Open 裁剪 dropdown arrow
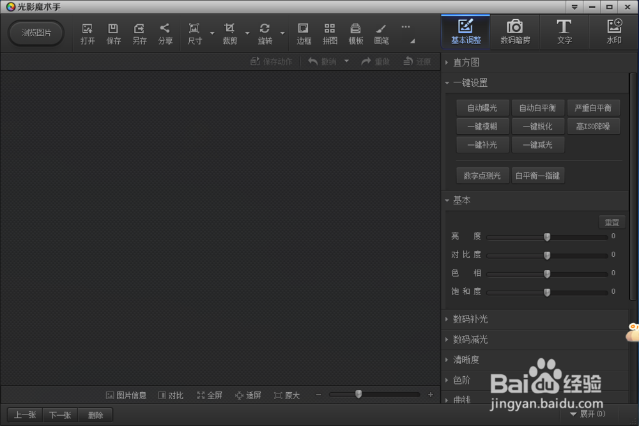Image resolution: width=639 pixels, height=426 pixels. pos(247,33)
